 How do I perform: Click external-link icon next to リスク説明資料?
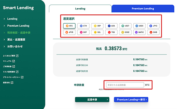click(17, 72)
